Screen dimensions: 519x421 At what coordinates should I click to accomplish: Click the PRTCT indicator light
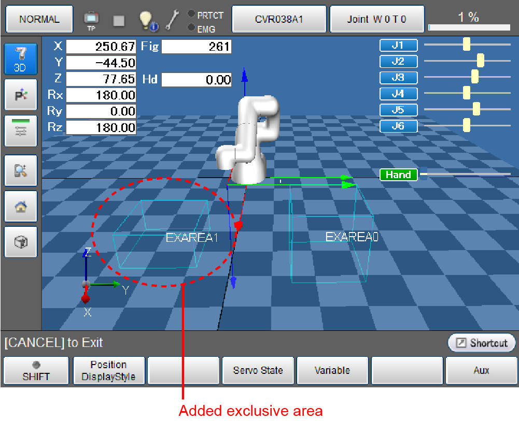191,15
